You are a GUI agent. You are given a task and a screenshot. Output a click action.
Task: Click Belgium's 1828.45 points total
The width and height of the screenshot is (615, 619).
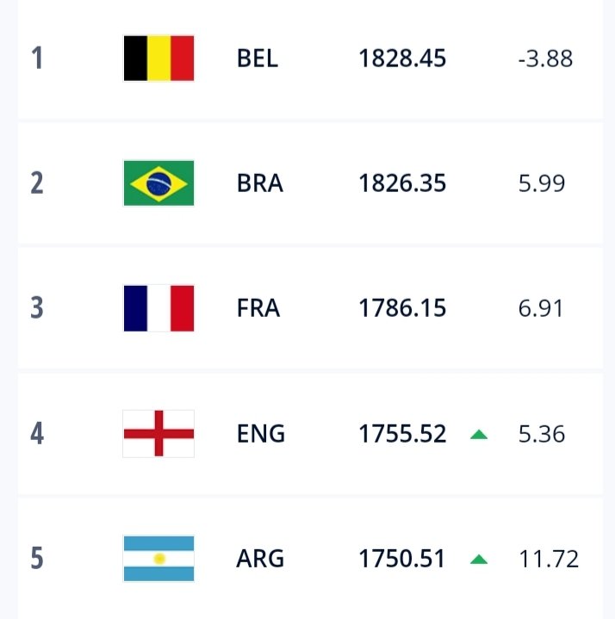[x=402, y=59]
